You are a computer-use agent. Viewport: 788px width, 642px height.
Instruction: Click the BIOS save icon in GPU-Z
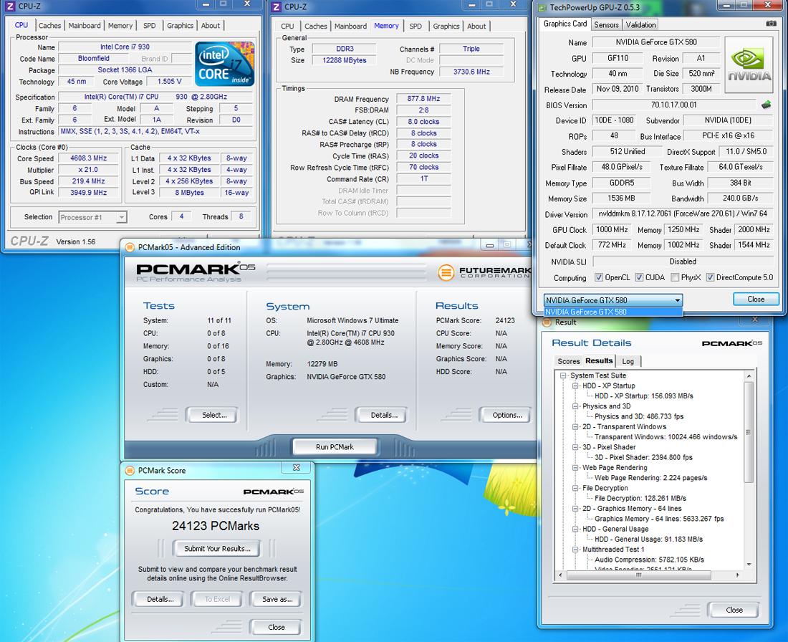[x=766, y=105]
